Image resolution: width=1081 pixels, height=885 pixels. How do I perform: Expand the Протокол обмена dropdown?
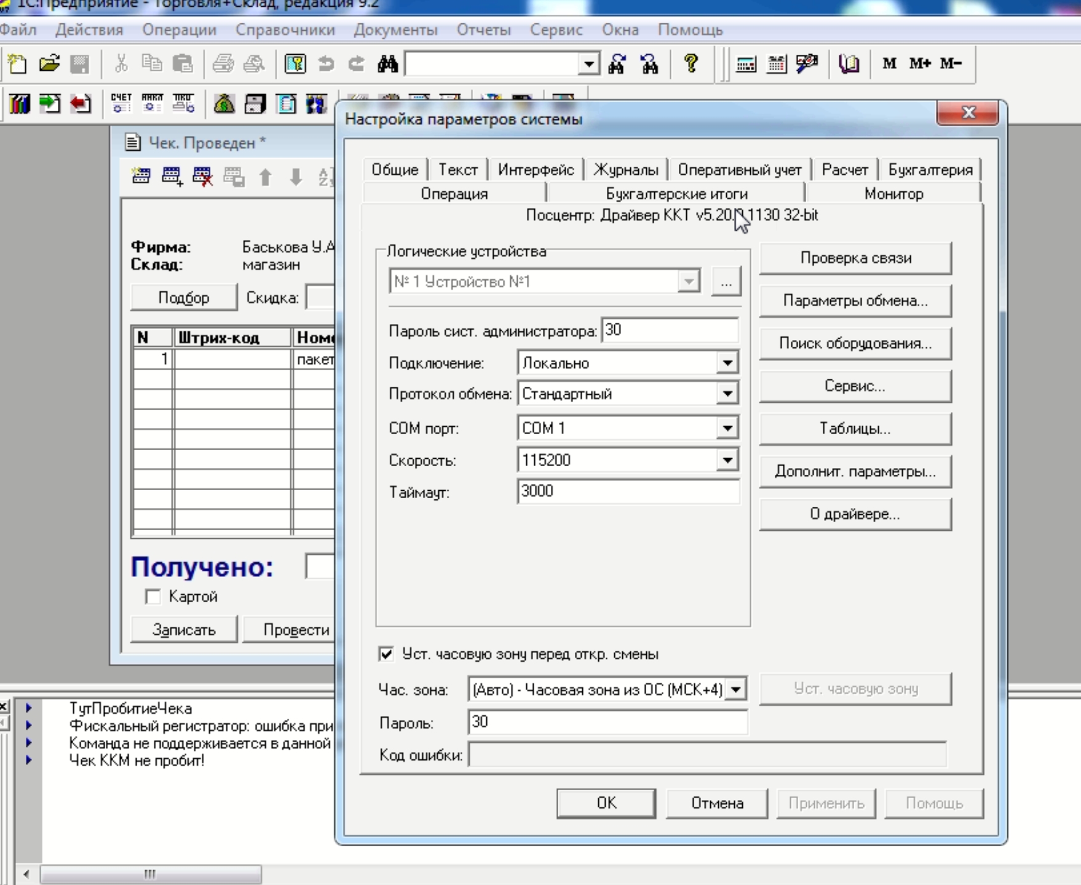coord(727,394)
